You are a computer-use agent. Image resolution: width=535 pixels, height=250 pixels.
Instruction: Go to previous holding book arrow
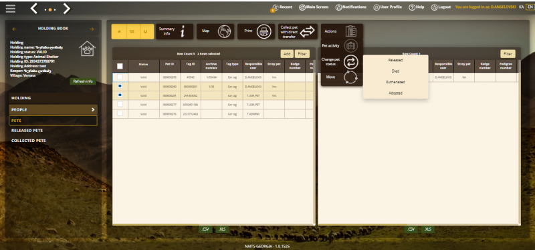(14, 29)
